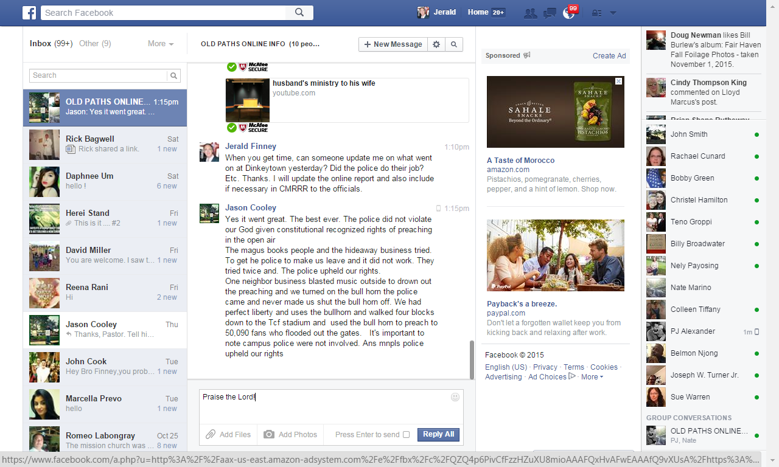
Task: Open the account menu dropdown arrow
Action: pyautogui.click(x=613, y=13)
